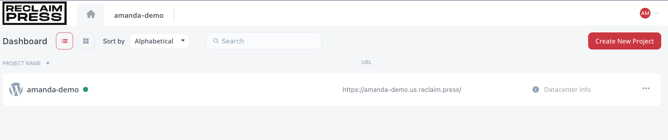Switch to list view layout
This screenshot has height=140, width=668.
tap(65, 41)
